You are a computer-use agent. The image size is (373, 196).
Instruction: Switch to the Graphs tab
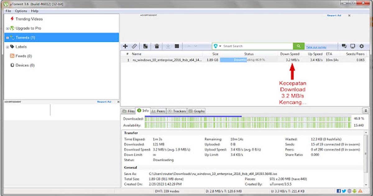pyautogui.click(x=197, y=111)
